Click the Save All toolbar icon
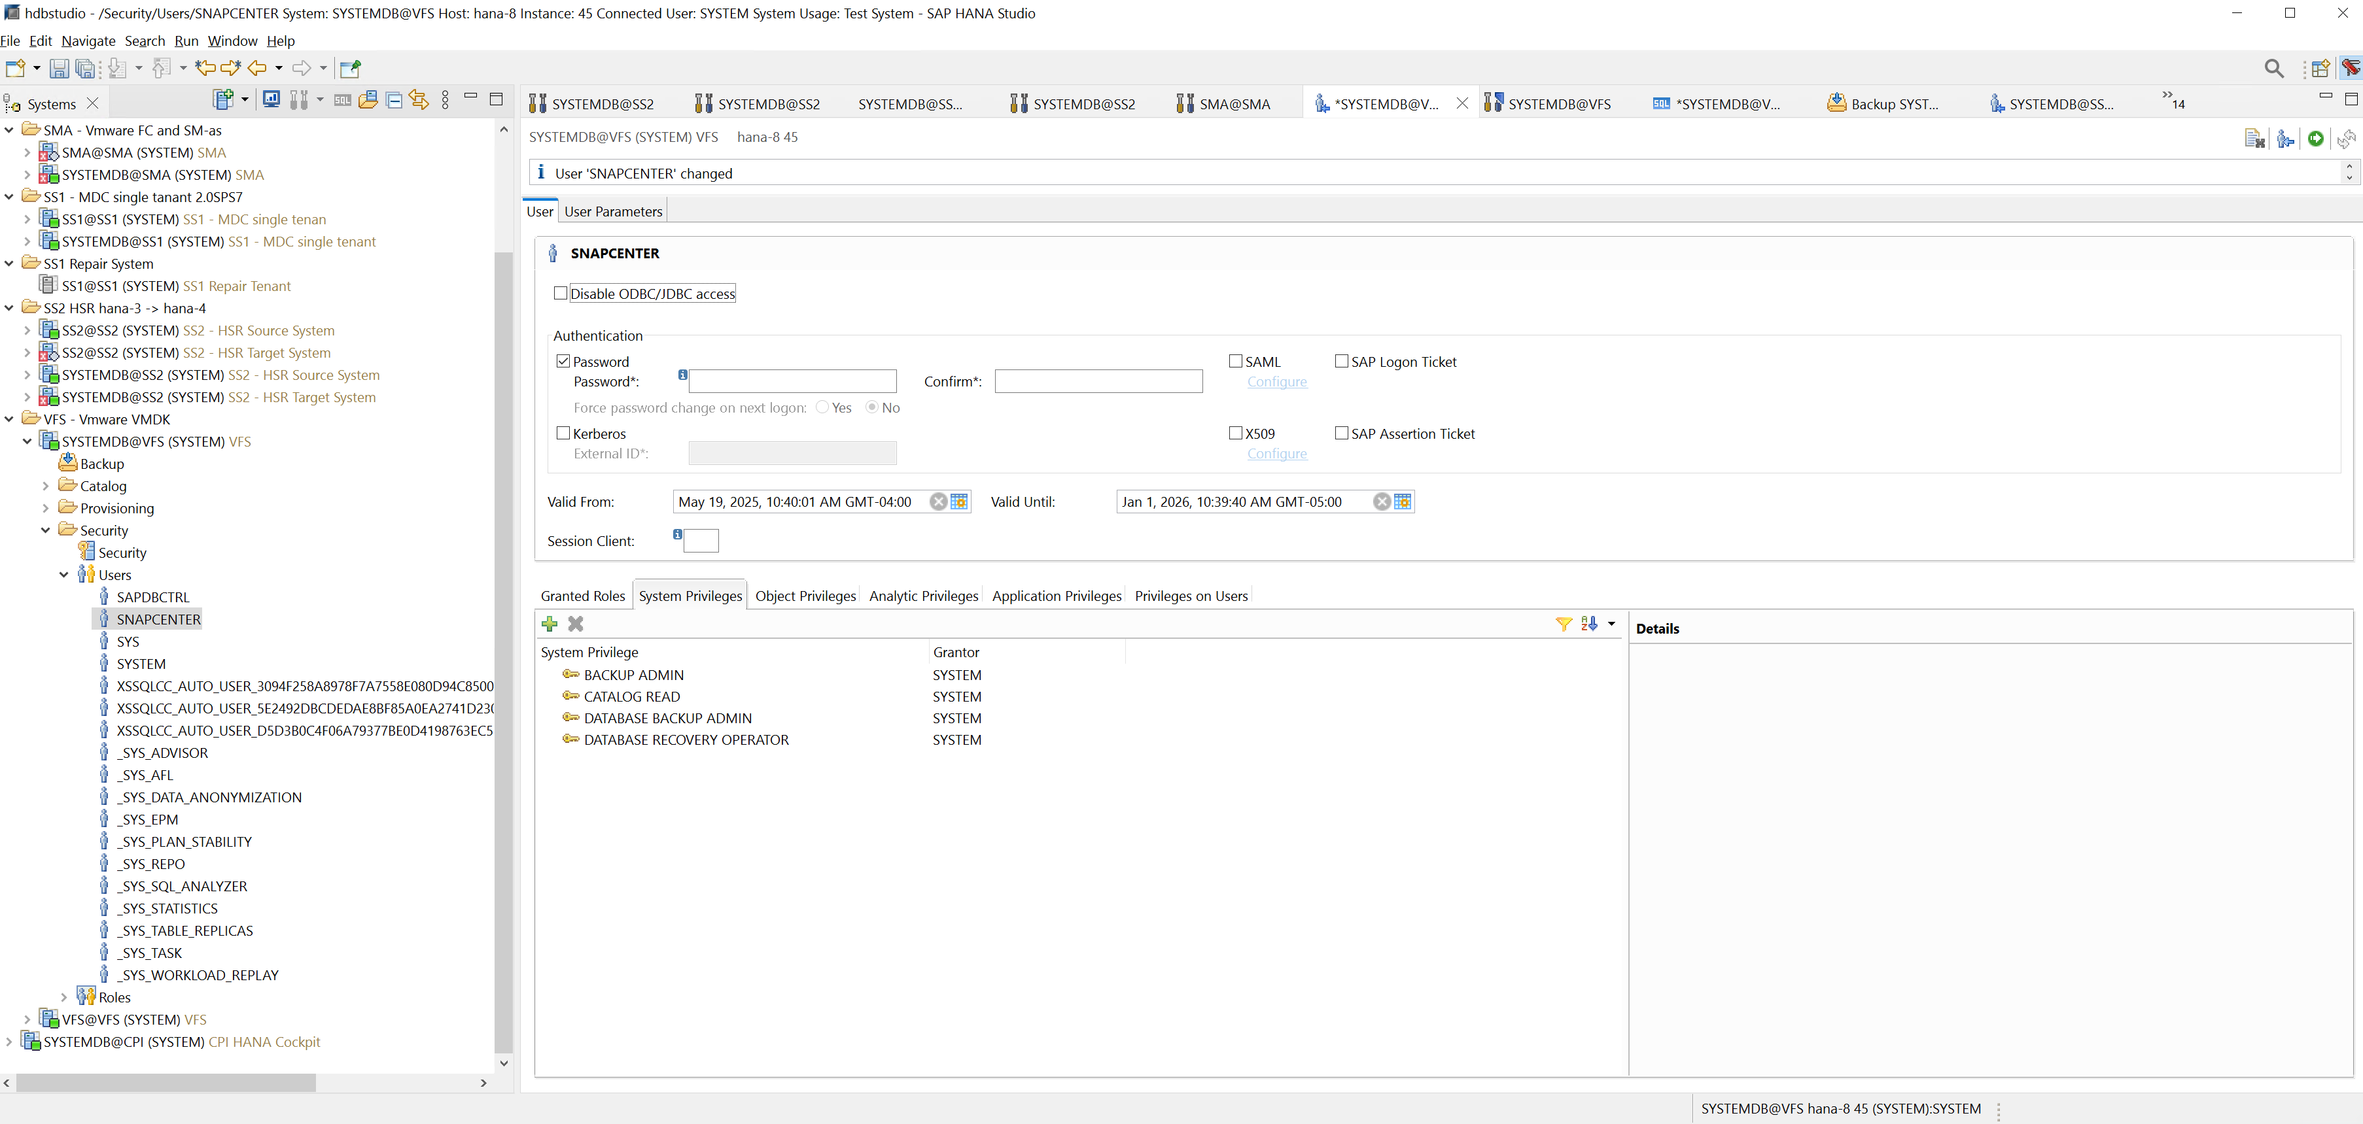This screenshot has width=2363, height=1124. click(x=85, y=69)
